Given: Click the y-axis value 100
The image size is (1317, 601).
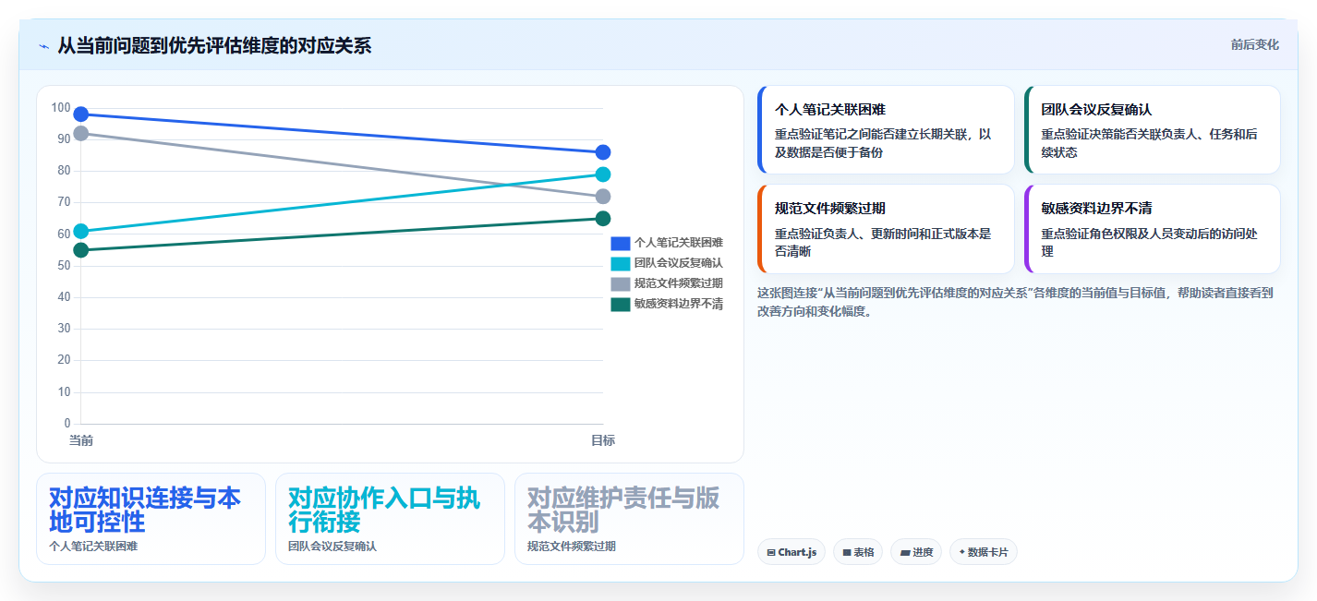Looking at the screenshot, I should (61, 108).
